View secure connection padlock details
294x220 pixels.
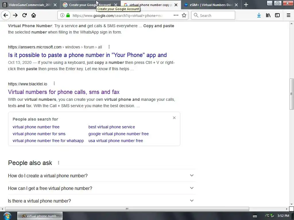[68, 15]
